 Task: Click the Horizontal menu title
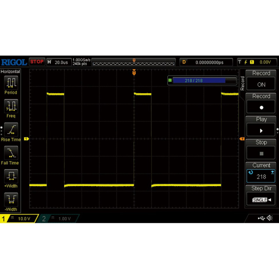(x=10, y=71)
